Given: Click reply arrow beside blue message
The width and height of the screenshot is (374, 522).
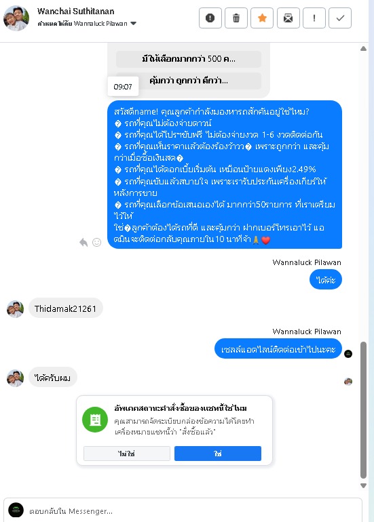Looking at the screenshot, I should (83, 243).
